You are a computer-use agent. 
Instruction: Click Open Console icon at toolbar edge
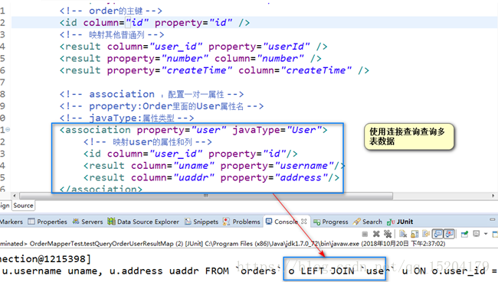pos(495,234)
